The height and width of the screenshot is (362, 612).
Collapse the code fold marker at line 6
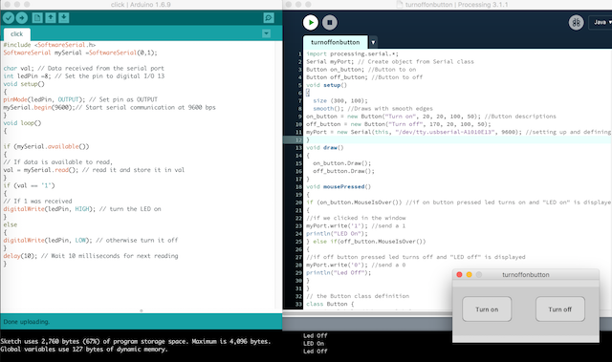click(x=308, y=93)
